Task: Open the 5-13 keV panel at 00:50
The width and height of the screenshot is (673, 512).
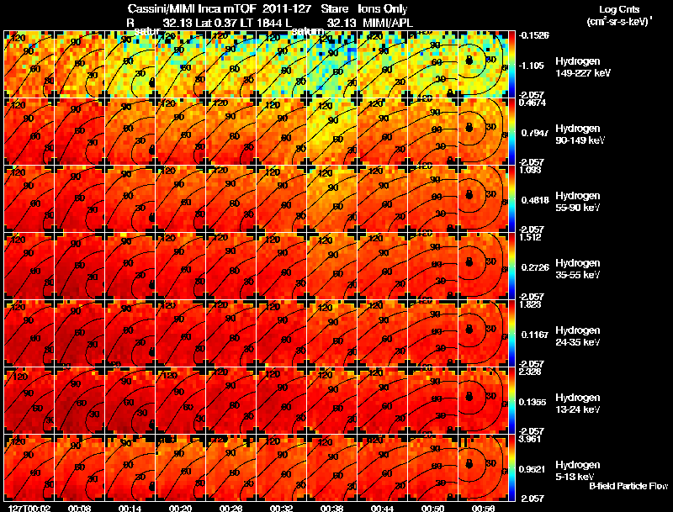Action: tap(432, 468)
